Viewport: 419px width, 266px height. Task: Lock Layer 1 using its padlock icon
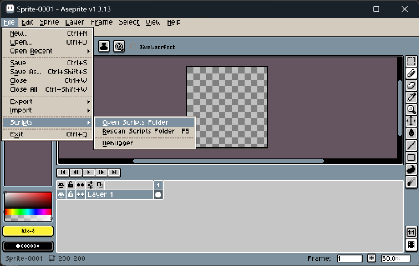click(71, 195)
